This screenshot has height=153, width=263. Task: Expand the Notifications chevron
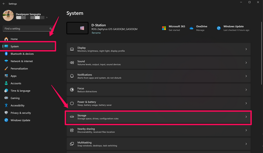point(246,76)
